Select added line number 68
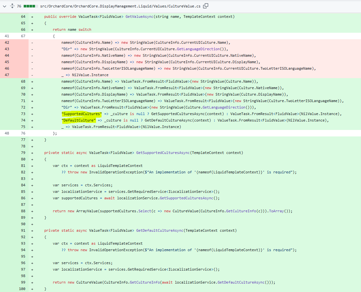The width and height of the screenshot is (361, 292). [x=23, y=81]
